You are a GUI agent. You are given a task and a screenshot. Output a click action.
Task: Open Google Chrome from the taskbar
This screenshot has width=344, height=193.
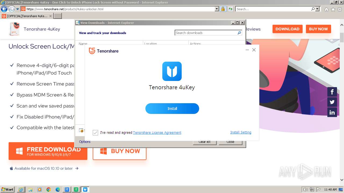pos(49,190)
